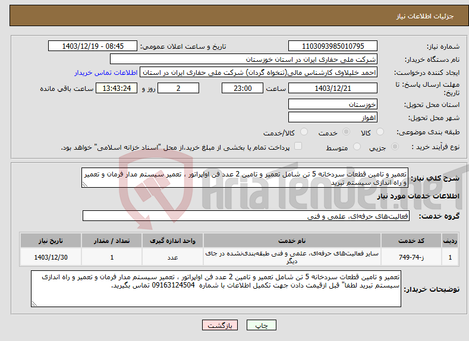Toggle the Islamic treasury payment checkbox
The image size is (469, 341).
[298, 146]
